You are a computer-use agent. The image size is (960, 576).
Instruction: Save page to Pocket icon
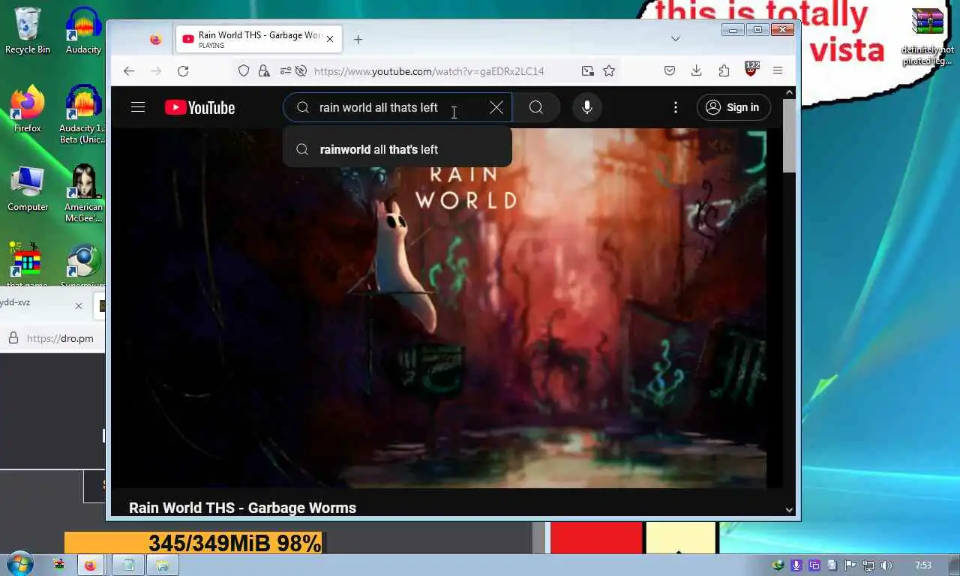point(670,70)
